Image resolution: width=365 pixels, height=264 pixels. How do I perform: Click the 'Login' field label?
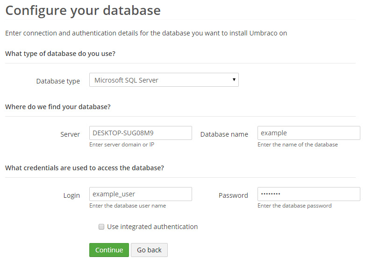[72, 195]
